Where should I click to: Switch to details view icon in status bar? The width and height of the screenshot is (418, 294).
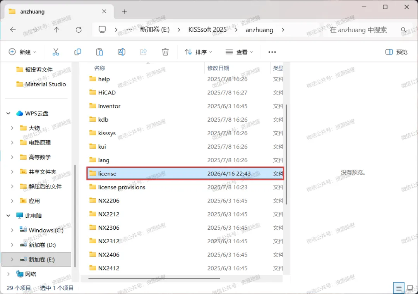399,288
